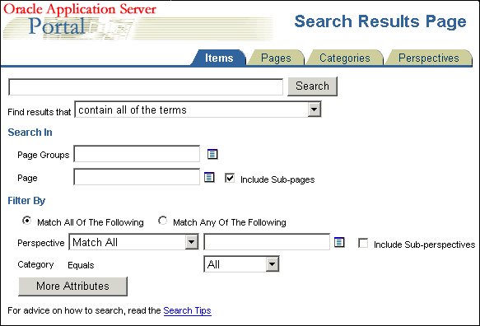This screenshot has height=326, width=480.
Task: Open the Page browse list icon
Action: pyautogui.click(x=209, y=177)
